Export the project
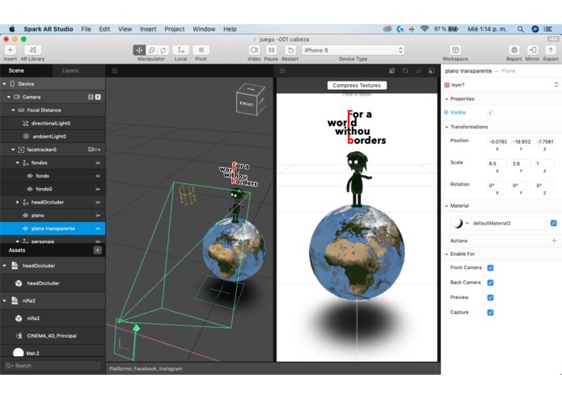The height and width of the screenshot is (399, 562). click(x=551, y=50)
